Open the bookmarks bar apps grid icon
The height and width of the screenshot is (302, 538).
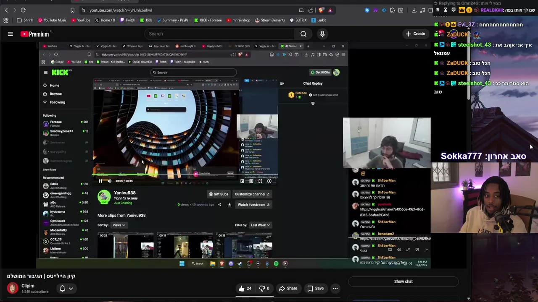[6, 20]
